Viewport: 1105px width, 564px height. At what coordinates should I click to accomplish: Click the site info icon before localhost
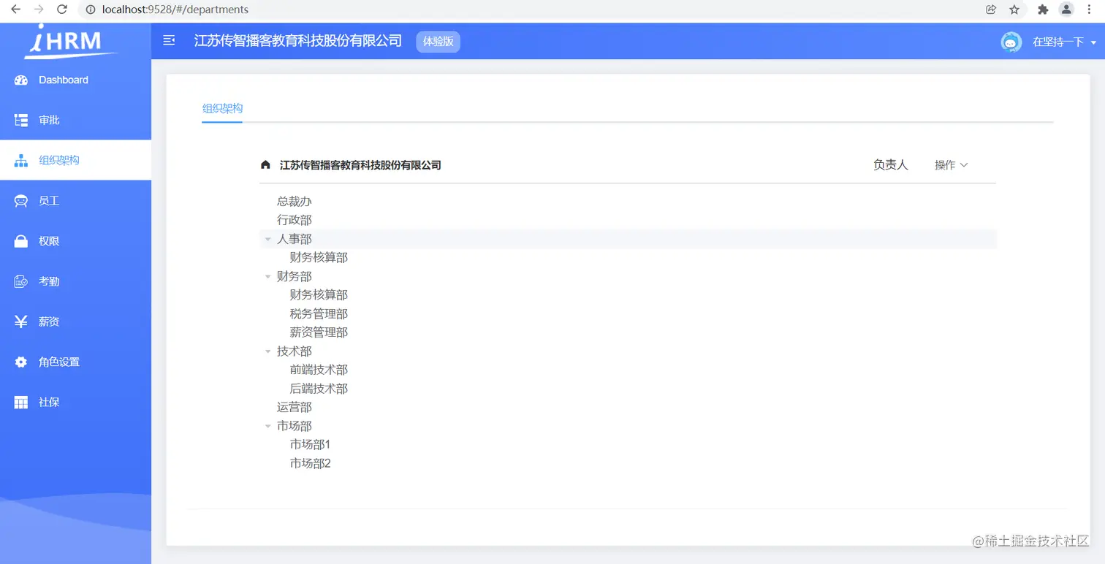(91, 9)
